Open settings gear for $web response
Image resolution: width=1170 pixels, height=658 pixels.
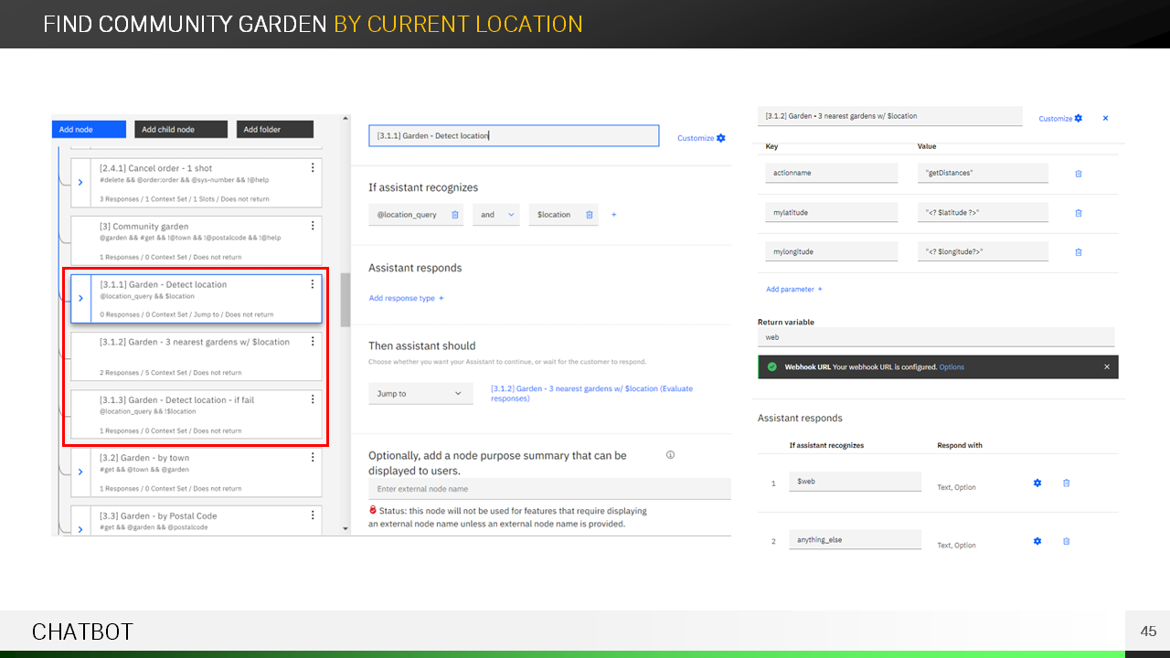(1037, 483)
